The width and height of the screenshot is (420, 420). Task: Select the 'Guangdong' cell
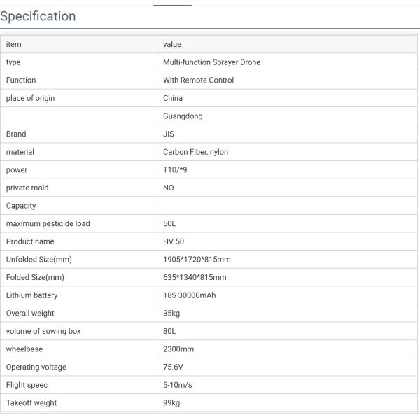click(183, 116)
